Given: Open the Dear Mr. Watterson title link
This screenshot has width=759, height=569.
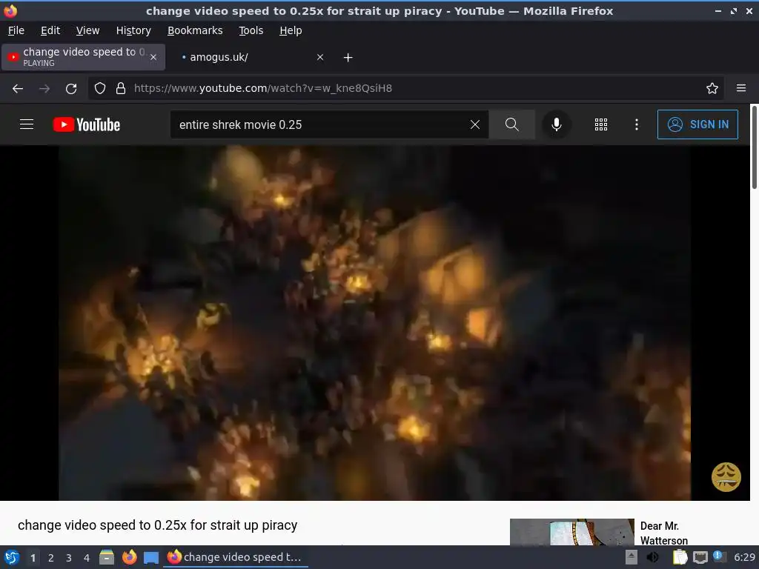Looking at the screenshot, I should (x=663, y=533).
